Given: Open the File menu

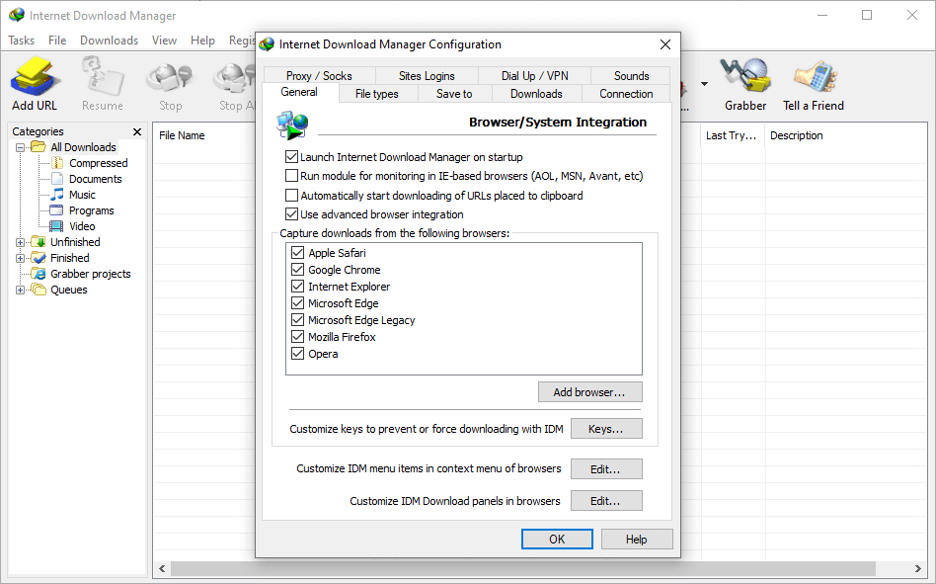Looking at the screenshot, I should [x=57, y=40].
